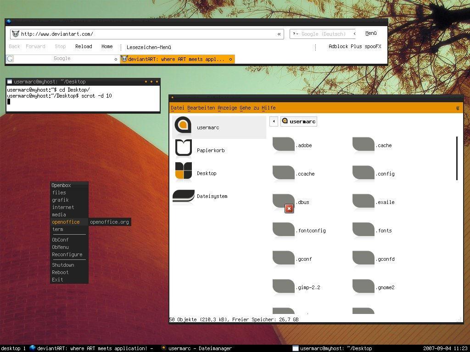The height and width of the screenshot is (352, 470).
Task: Click the file manager icon in the taskbar
Action: pyautogui.click(x=164, y=348)
